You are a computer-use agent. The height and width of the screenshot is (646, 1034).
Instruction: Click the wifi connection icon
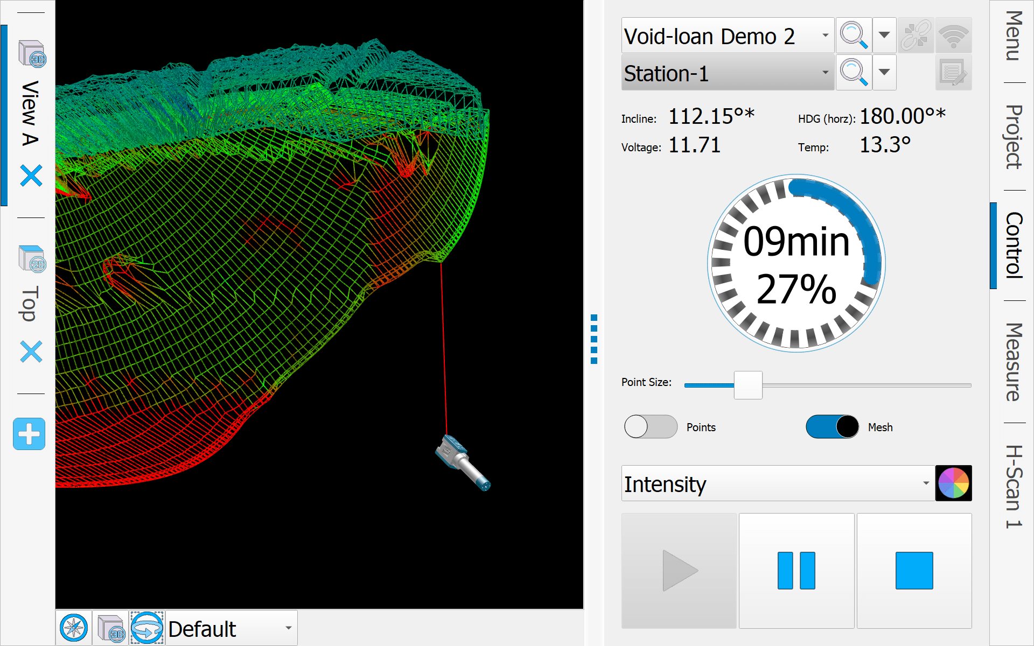tap(953, 36)
